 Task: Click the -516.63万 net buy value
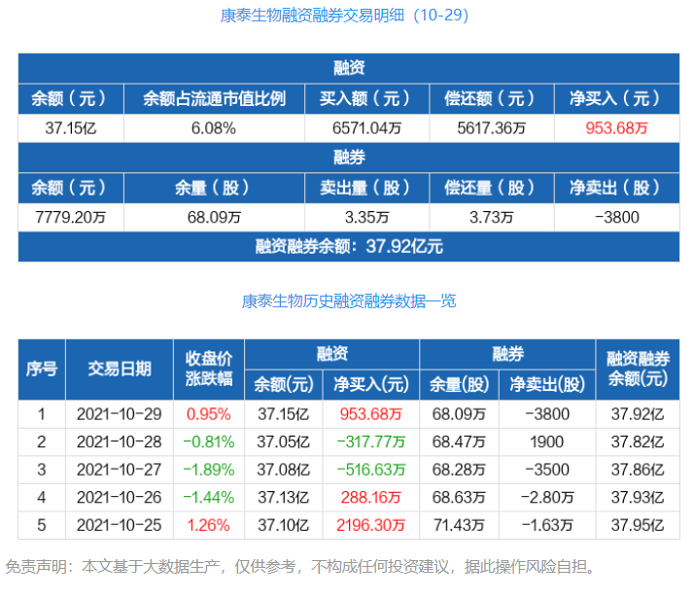click(371, 470)
